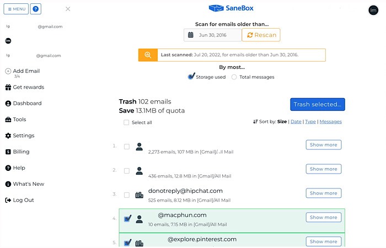
Task: Select the Storage used option
Action: [191, 77]
